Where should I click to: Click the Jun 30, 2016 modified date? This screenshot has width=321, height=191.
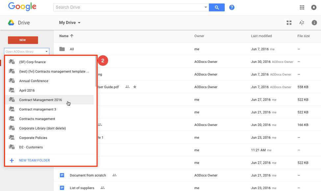261,61
